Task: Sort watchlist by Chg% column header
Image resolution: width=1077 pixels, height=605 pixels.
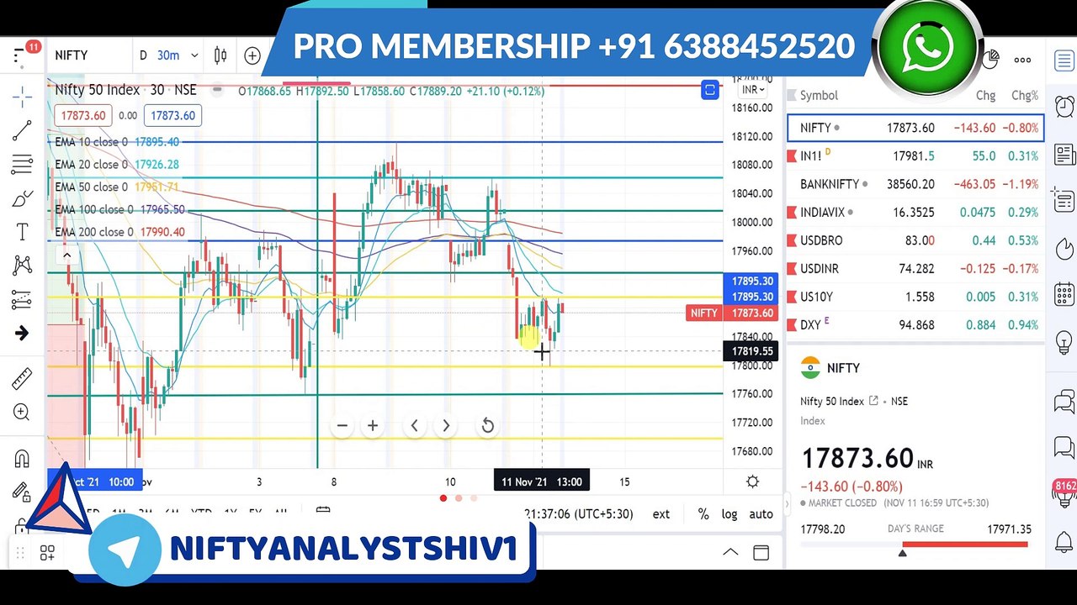Action: point(1024,95)
